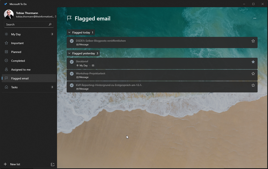Click the Important star icon in sidebar
The image size is (268, 169).
[6, 43]
